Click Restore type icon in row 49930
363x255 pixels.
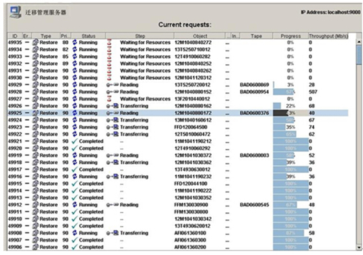[x=35, y=77]
